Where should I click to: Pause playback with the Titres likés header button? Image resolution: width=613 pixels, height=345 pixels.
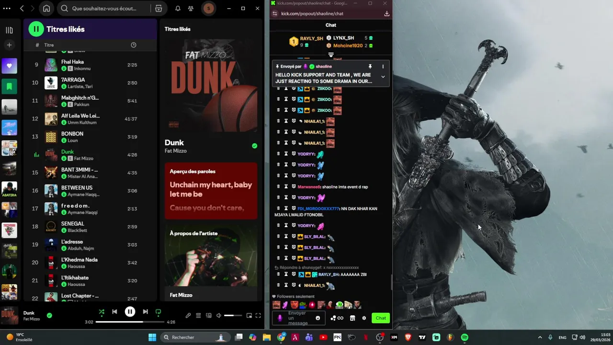[36, 29]
